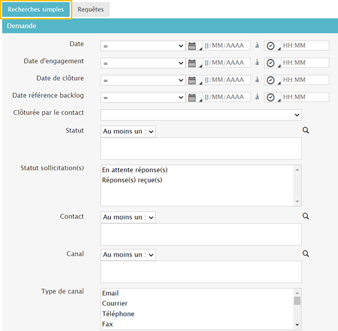Select 'Réponse(s) reçue(s)' option

[132, 180]
